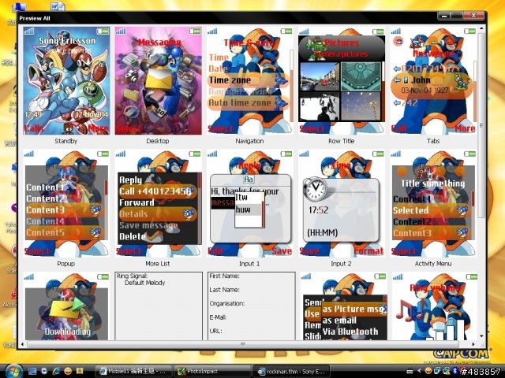Click 'Title something' in Activity Menu preview
The width and height of the screenshot is (505, 378).
[x=433, y=183]
